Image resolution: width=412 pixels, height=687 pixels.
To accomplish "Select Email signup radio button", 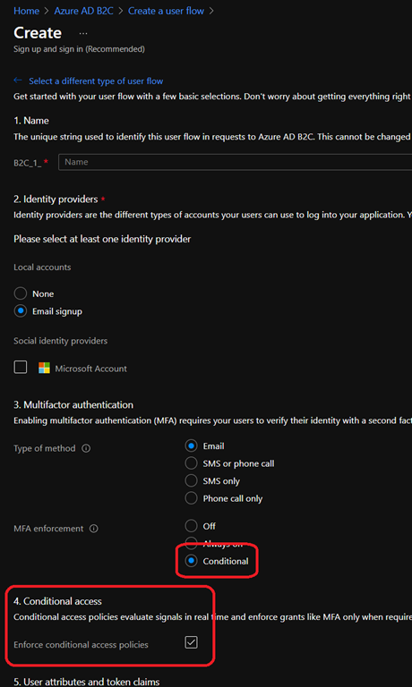I will click(21, 311).
